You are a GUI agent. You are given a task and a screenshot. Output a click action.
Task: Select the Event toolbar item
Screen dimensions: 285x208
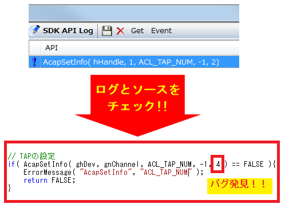click(161, 31)
